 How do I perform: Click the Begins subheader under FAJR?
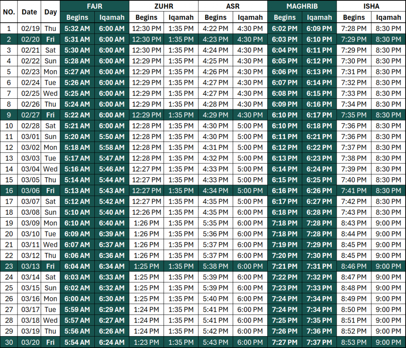(x=77, y=17)
